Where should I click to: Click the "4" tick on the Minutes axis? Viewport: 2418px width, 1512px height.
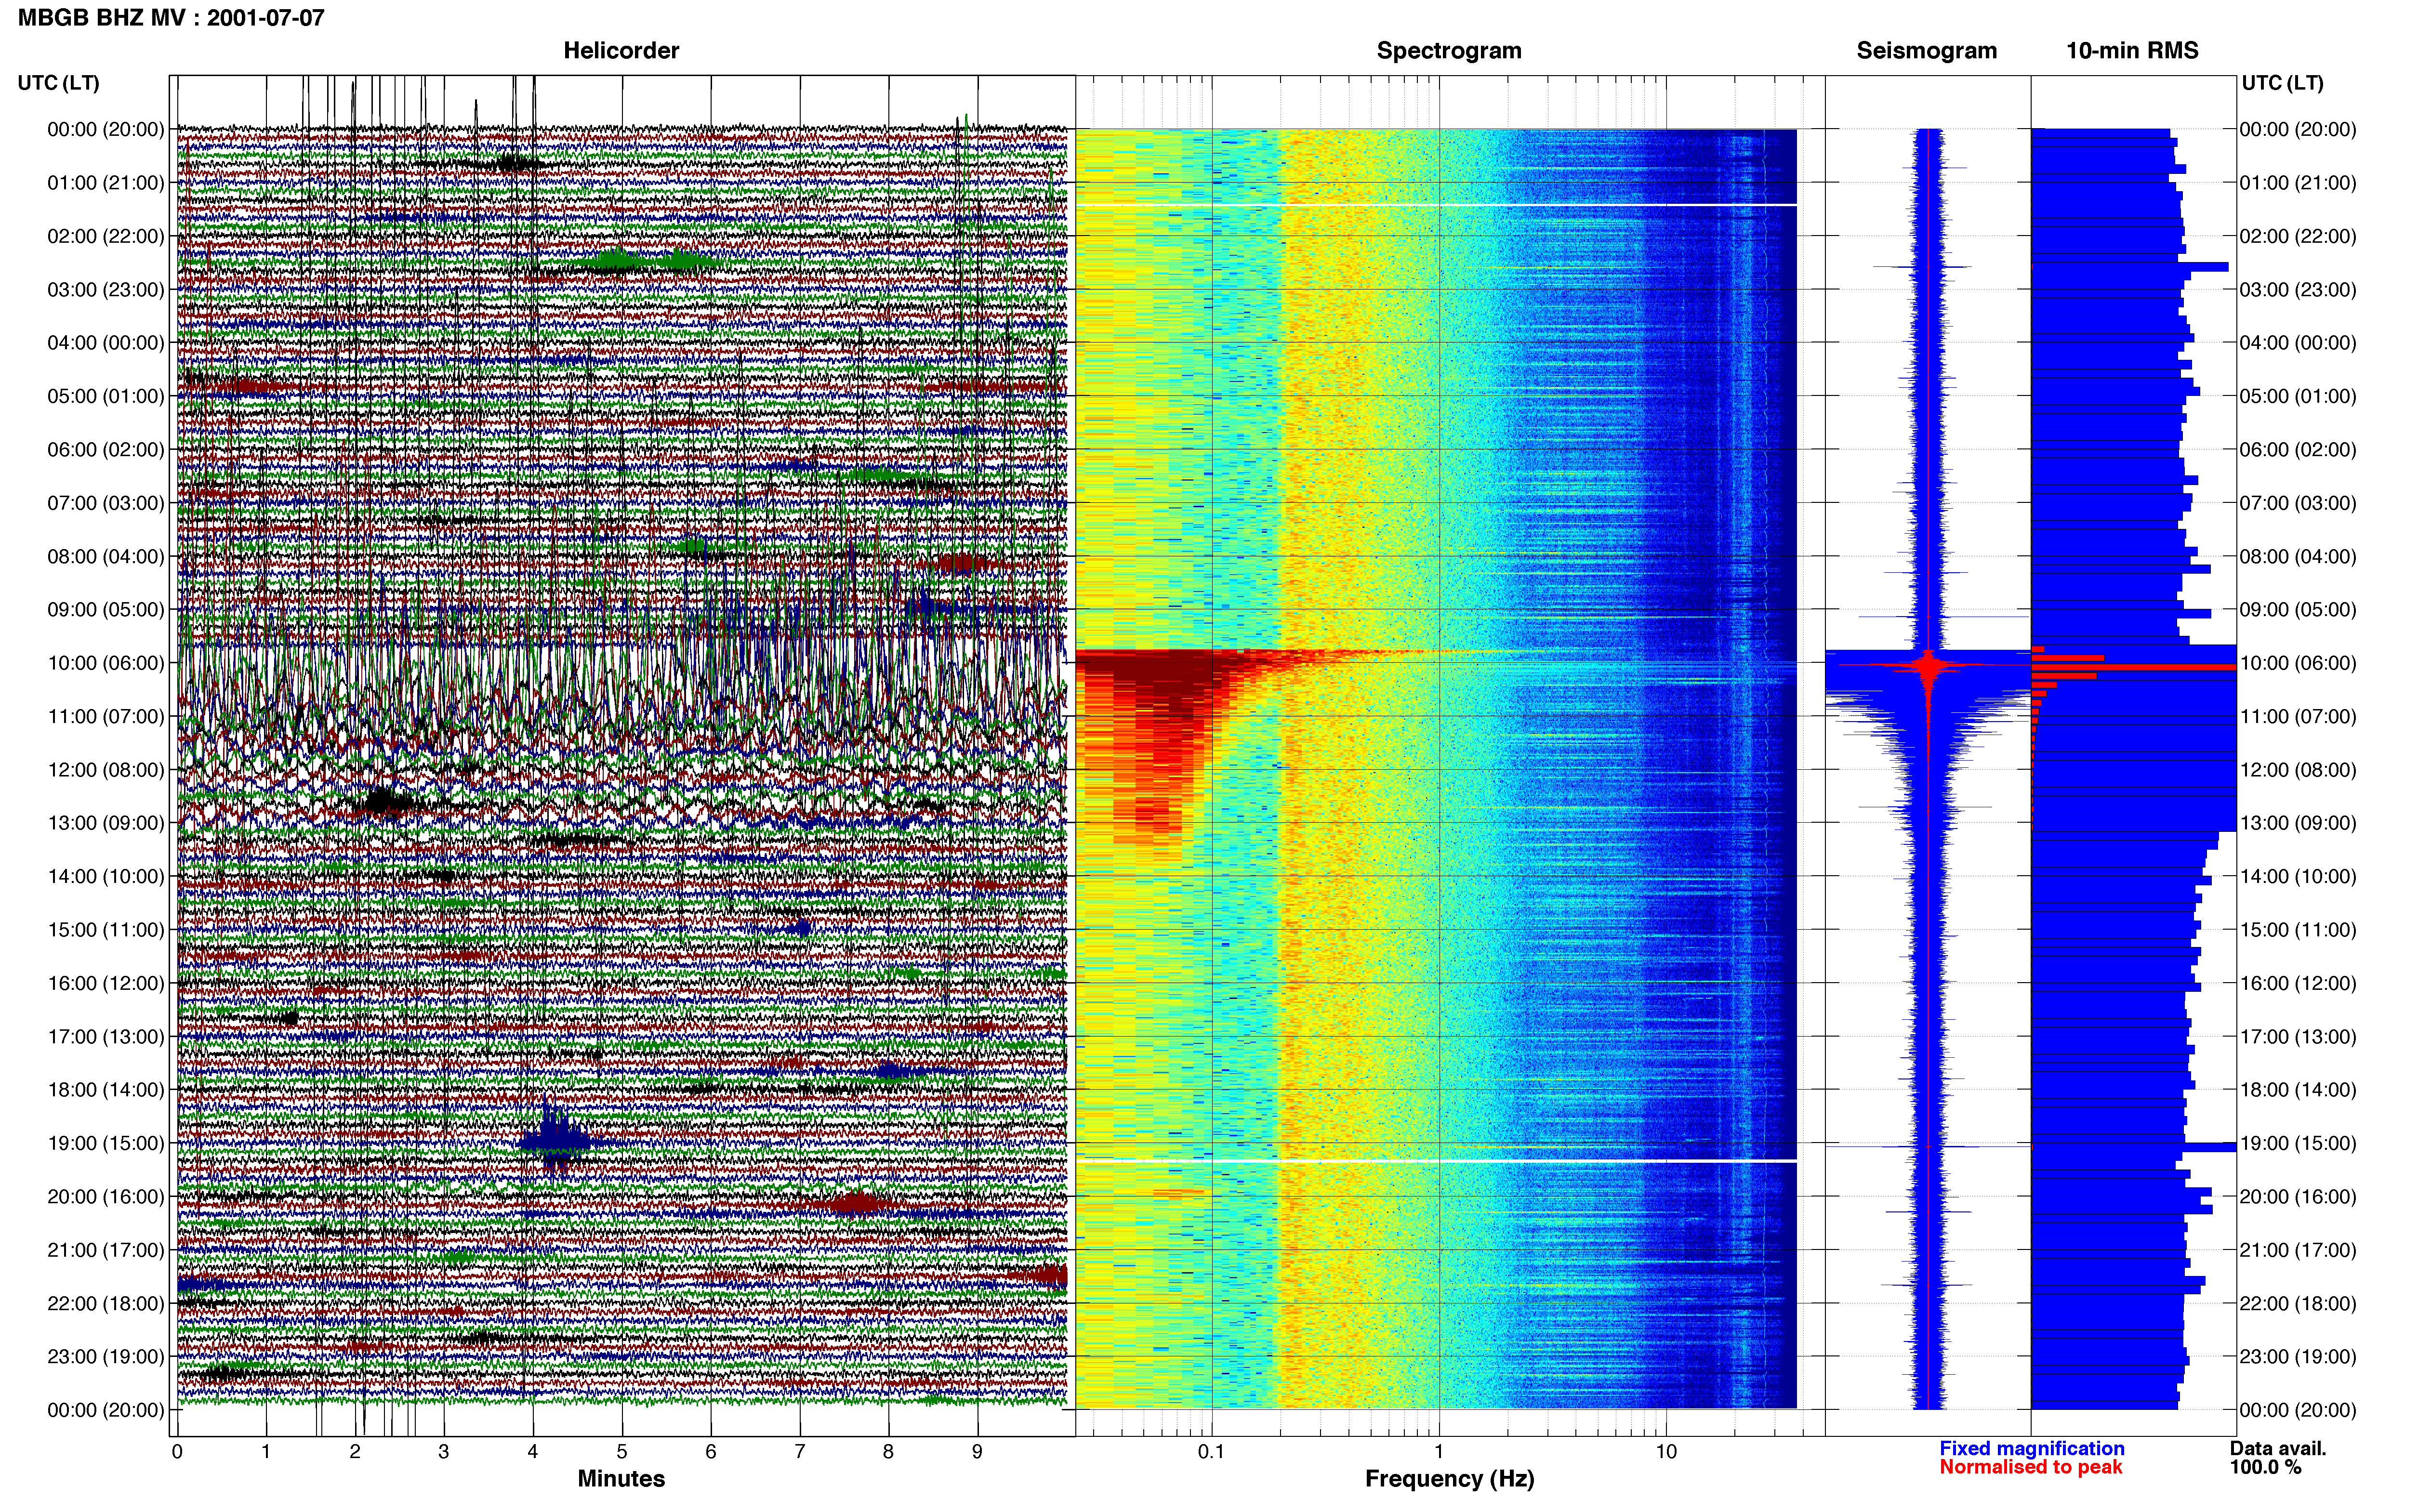click(533, 1452)
